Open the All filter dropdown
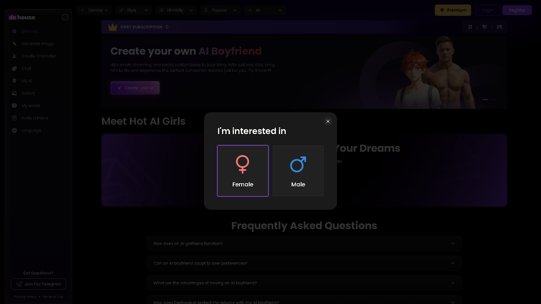541x304 pixels. [265, 10]
